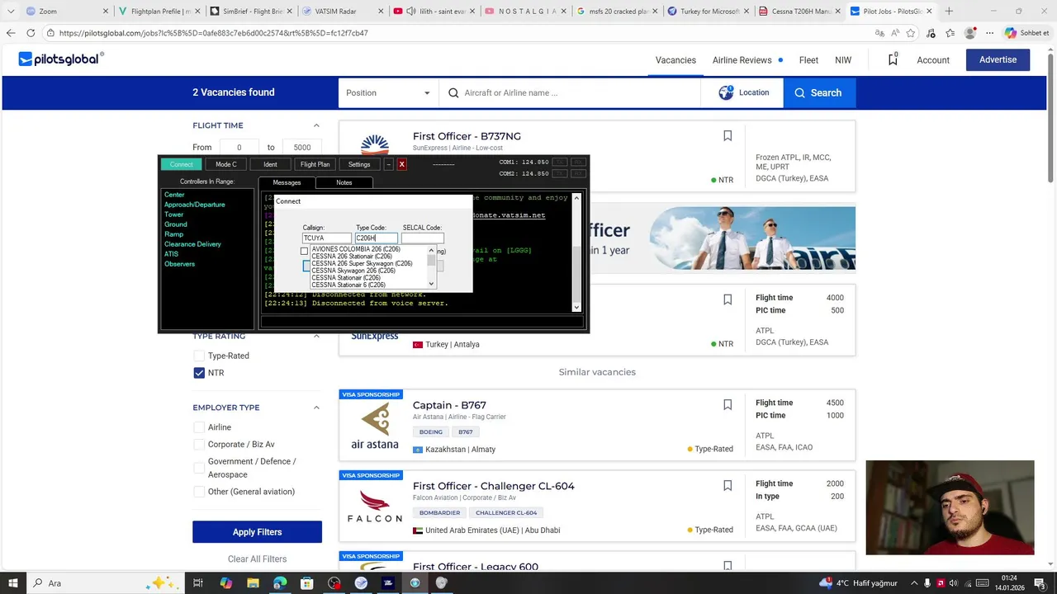Collapse the Employer Type filter section

point(316,408)
